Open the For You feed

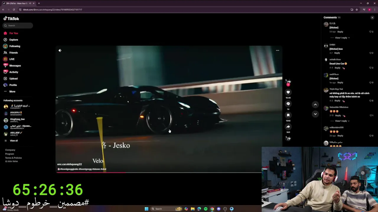[x=11, y=33]
